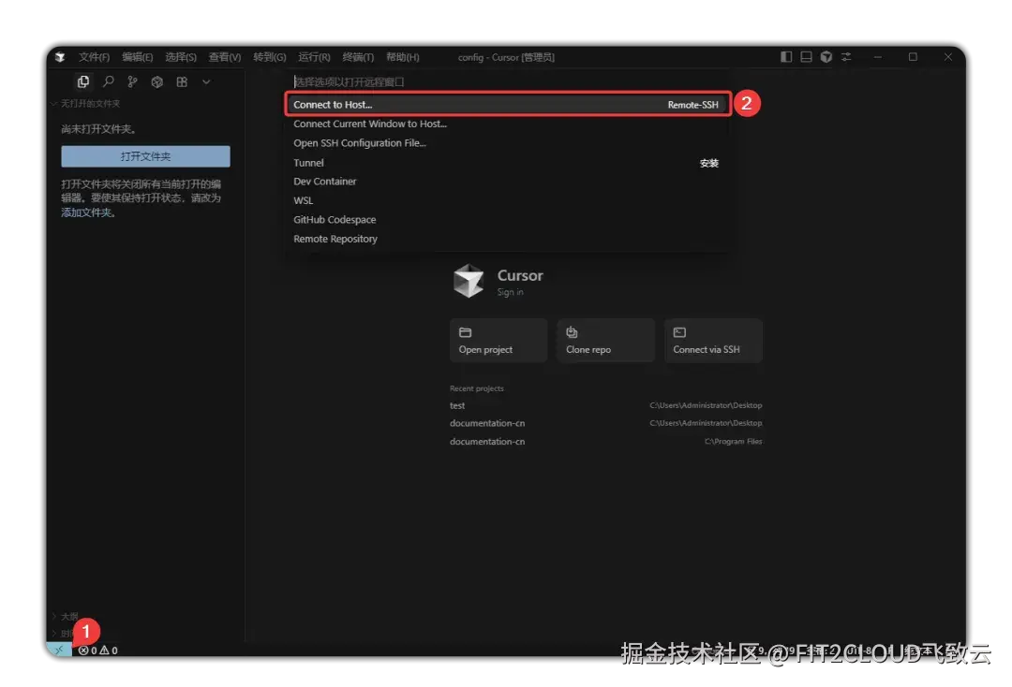1012x687 pixels.
Task: Open the 编辑(E) menu
Action: tap(138, 57)
